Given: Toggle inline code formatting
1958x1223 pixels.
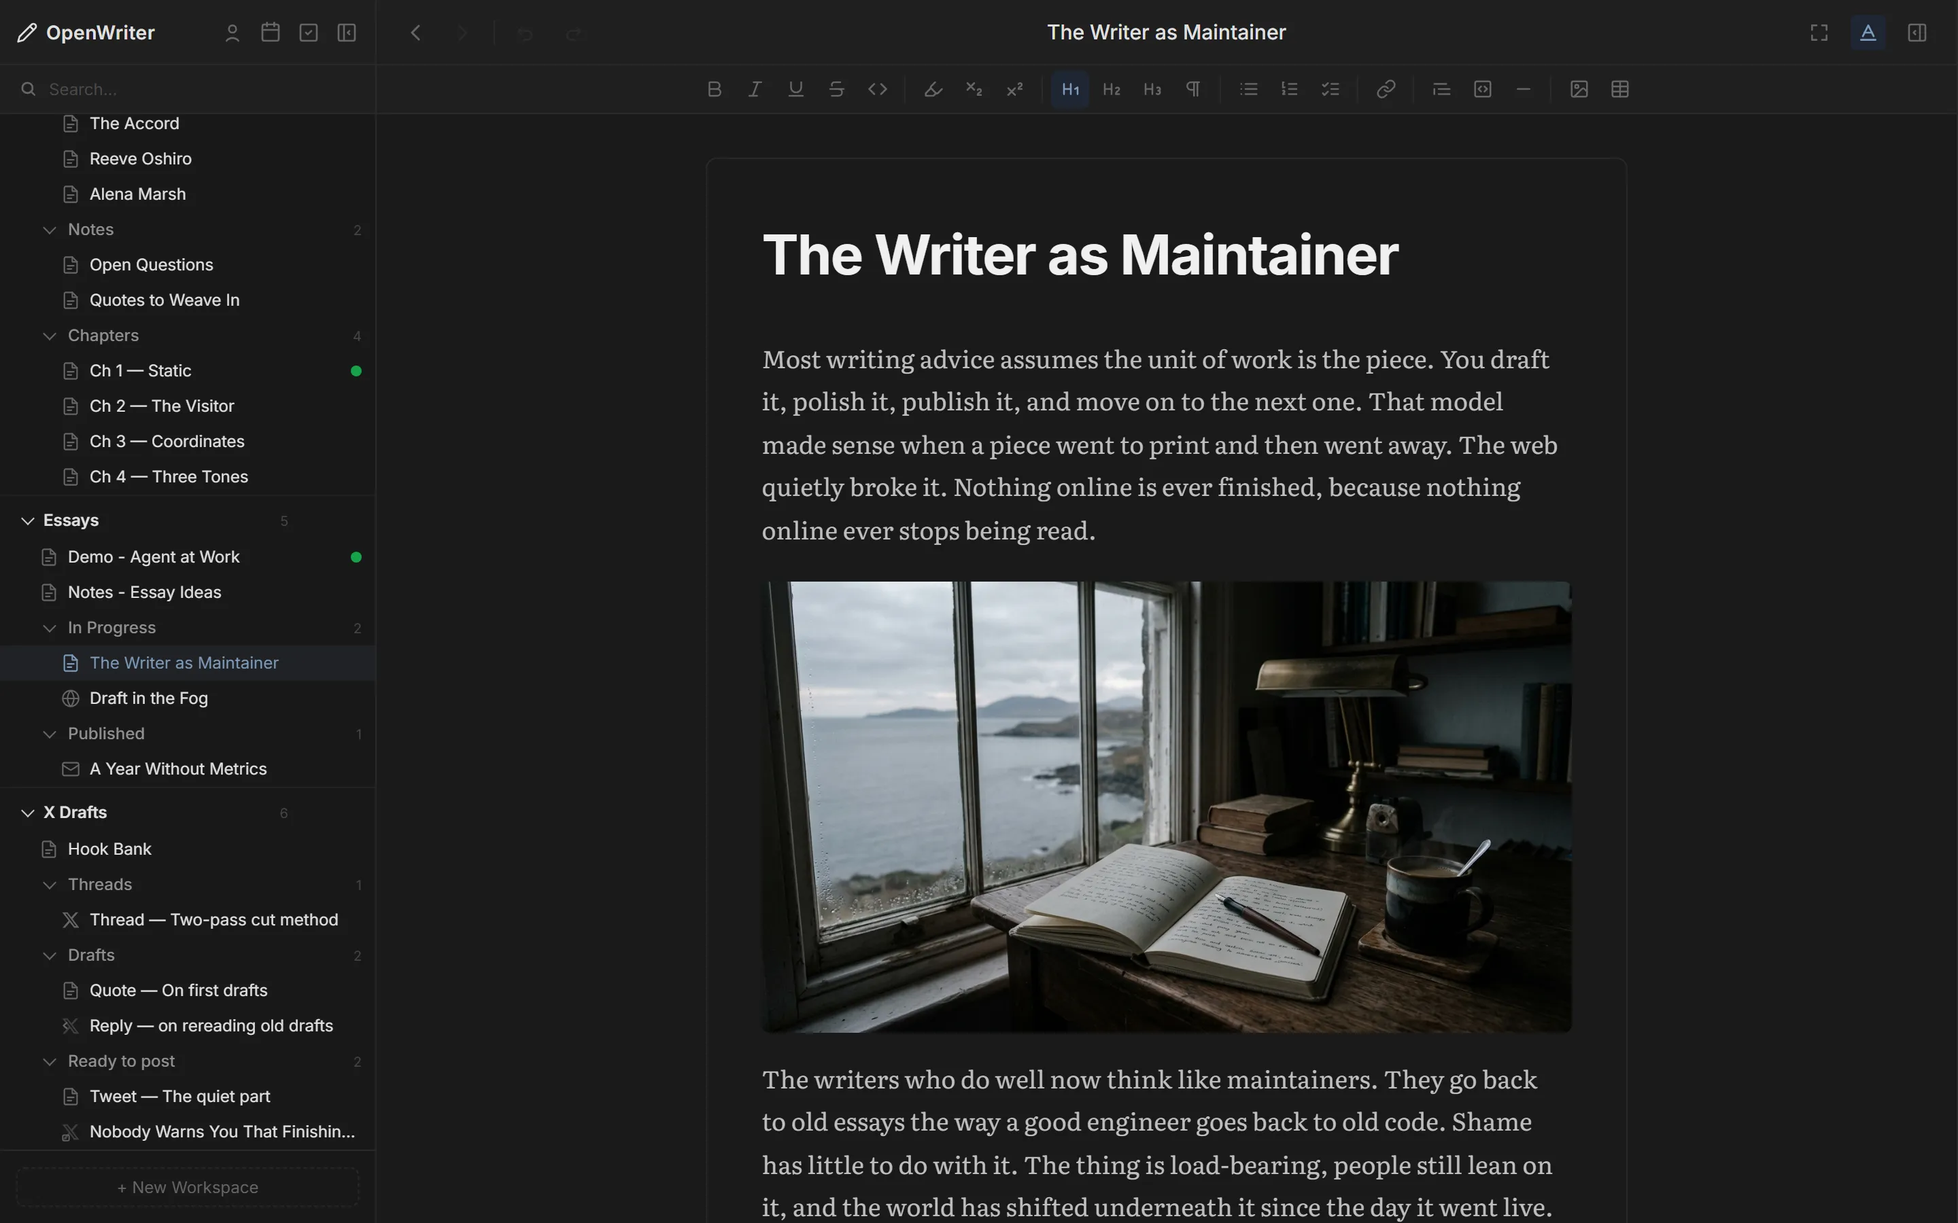Looking at the screenshot, I should point(877,89).
